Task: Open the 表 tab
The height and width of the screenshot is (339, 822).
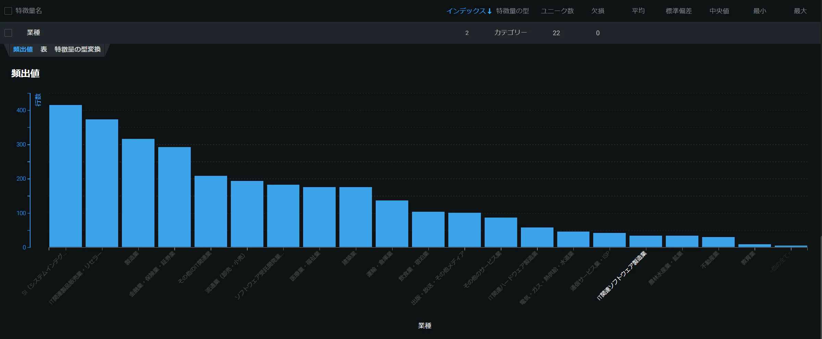Action: [x=44, y=49]
